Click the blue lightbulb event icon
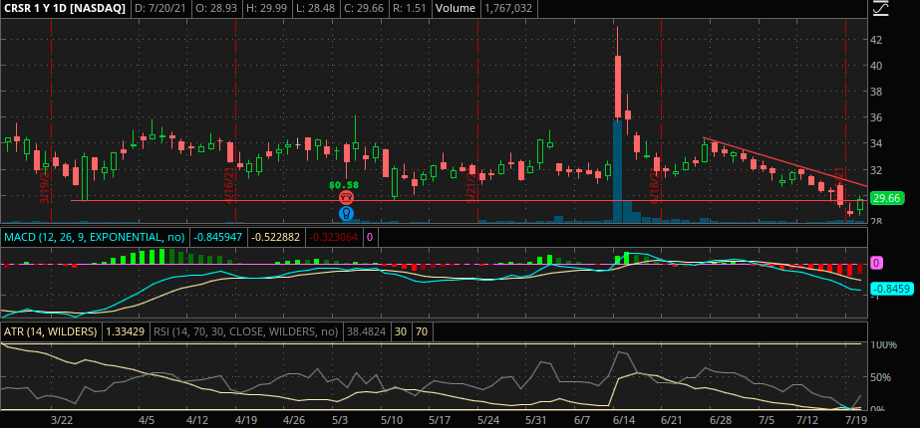This screenshot has width=920, height=428. (x=346, y=213)
